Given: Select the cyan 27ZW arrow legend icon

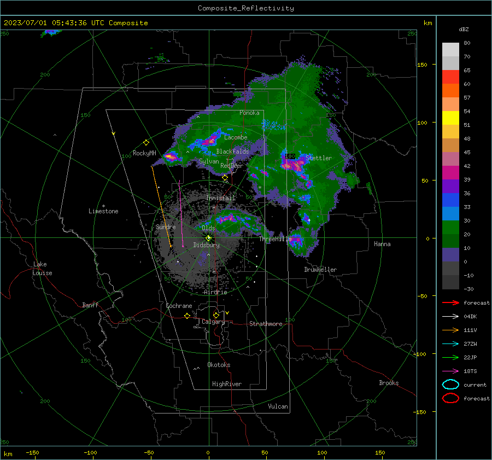Looking at the screenshot, I should pyautogui.click(x=450, y=344).
